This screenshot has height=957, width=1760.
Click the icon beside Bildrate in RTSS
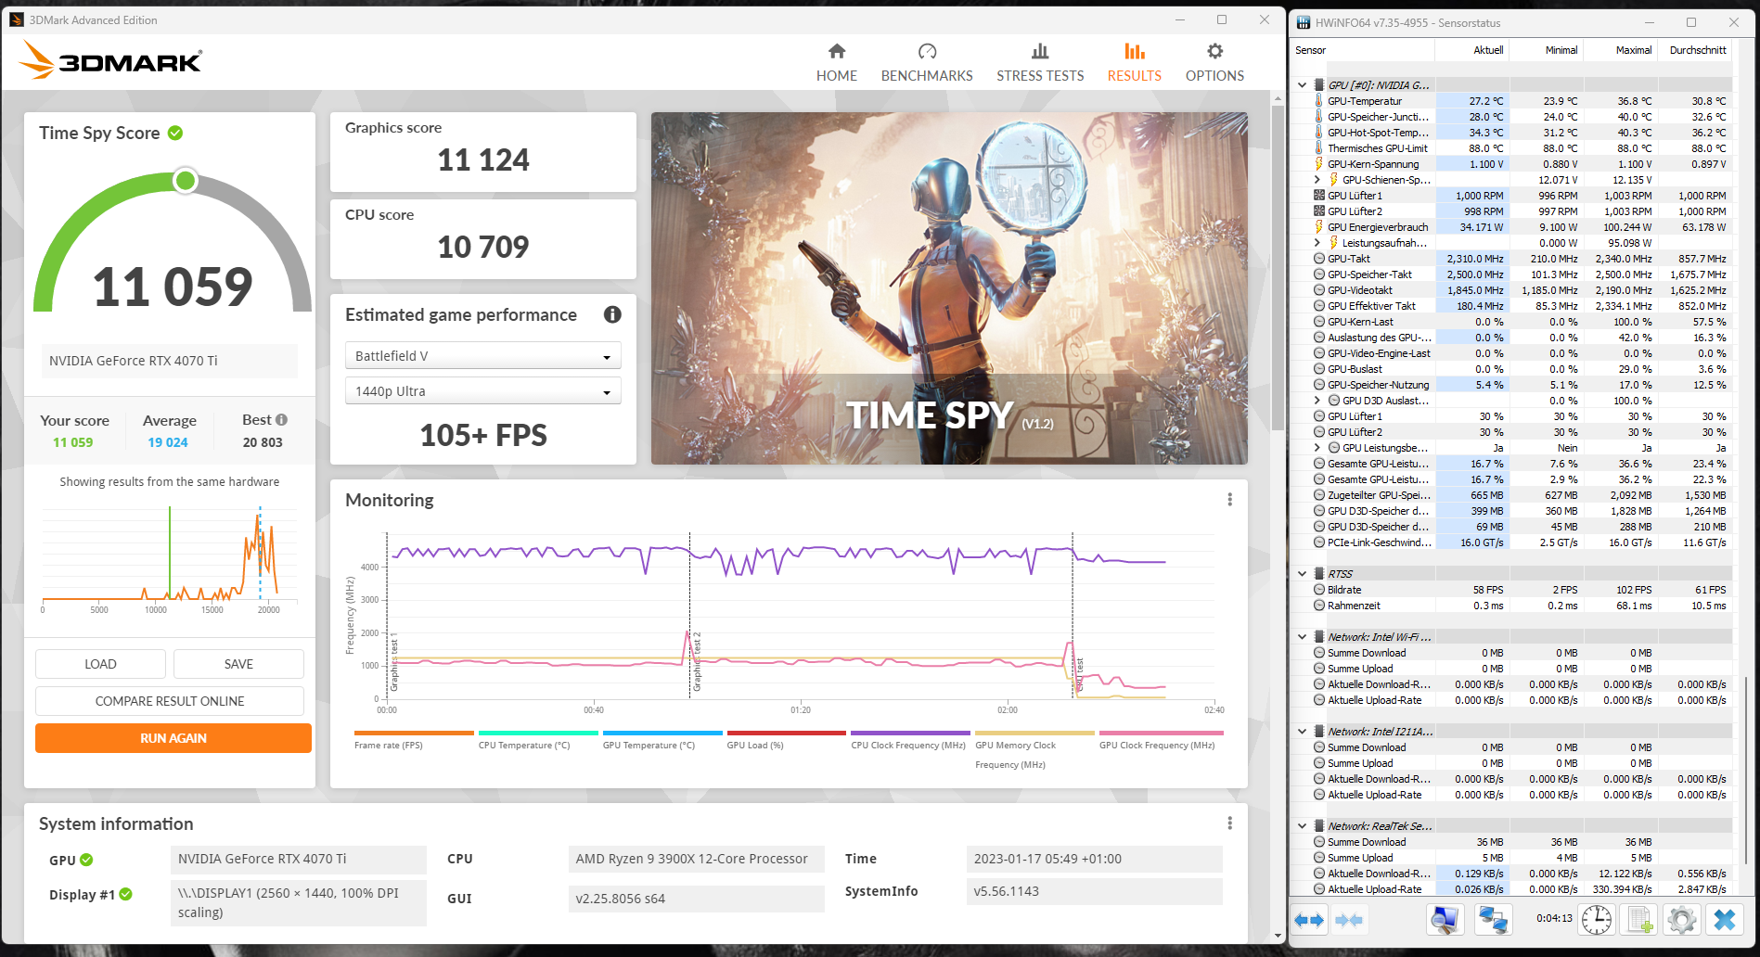(1318, 590)
